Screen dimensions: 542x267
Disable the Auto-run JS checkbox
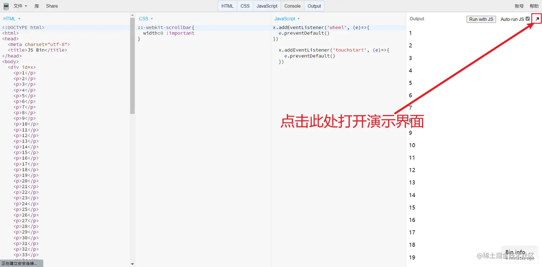[528, 19]
